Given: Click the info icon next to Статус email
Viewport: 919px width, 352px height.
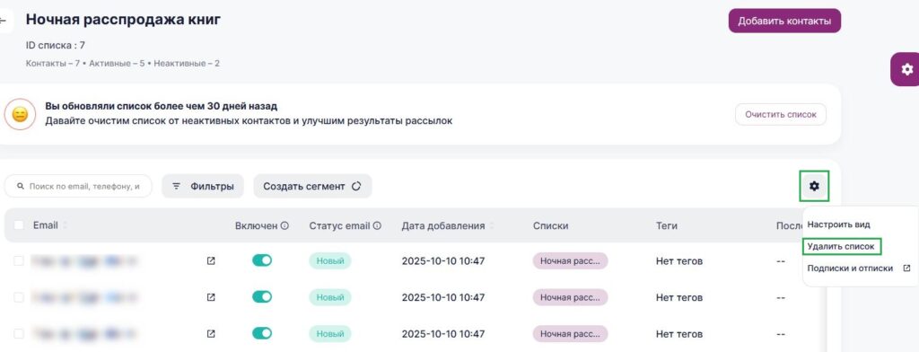Looking at the screenshot, I should pyautogui.click(x=378, y=226).
